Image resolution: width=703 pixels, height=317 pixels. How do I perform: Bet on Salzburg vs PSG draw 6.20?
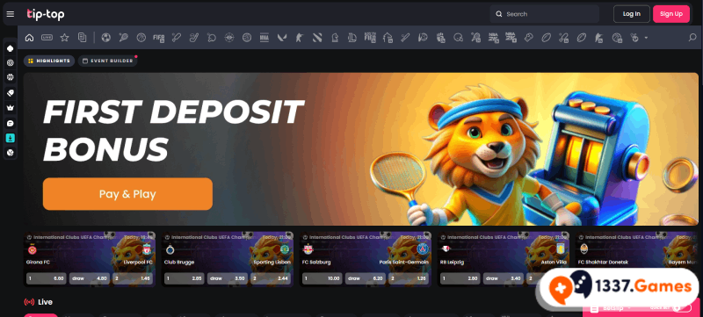[x=366, y=278]
